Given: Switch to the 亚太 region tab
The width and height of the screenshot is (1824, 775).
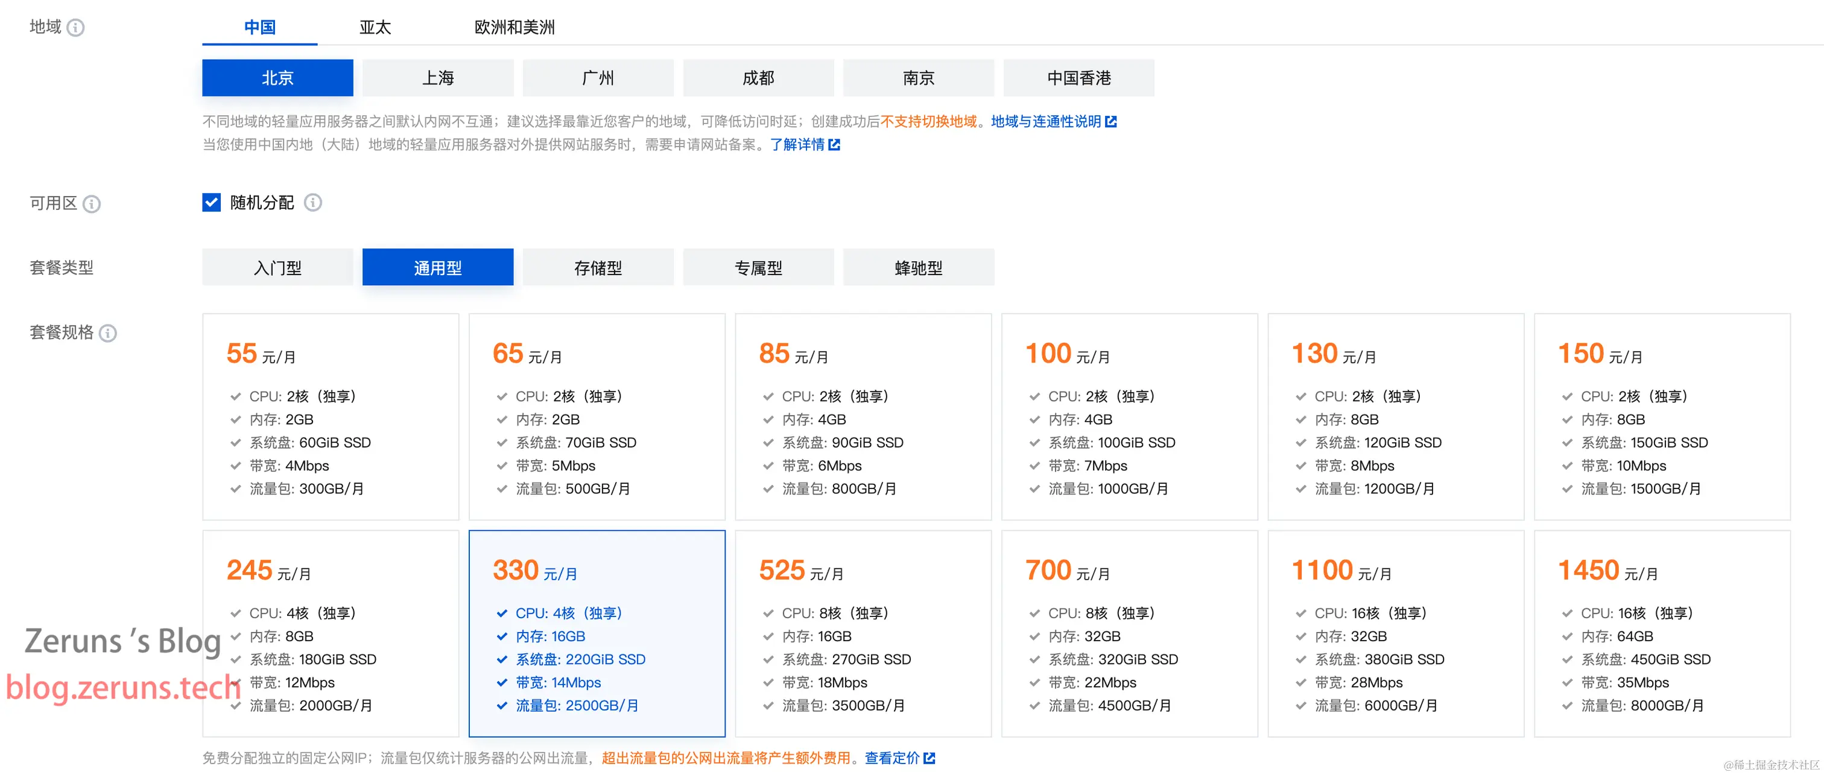Looking at the screenshot, I should pyautogui.click(x=375, y=28).
